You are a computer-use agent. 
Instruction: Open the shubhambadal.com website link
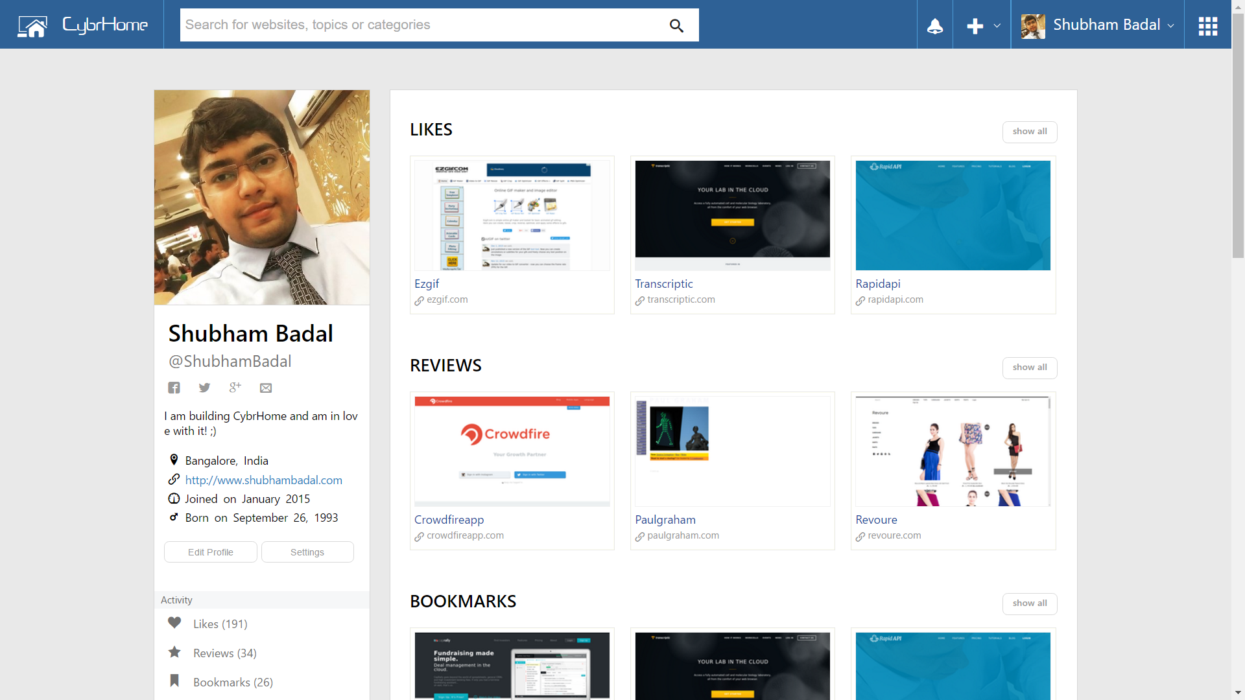click(263, 480)
